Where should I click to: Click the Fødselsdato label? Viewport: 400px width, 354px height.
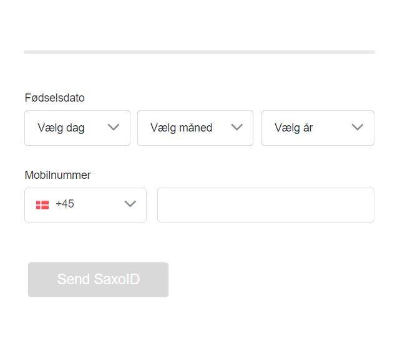[x=54, y=98]
